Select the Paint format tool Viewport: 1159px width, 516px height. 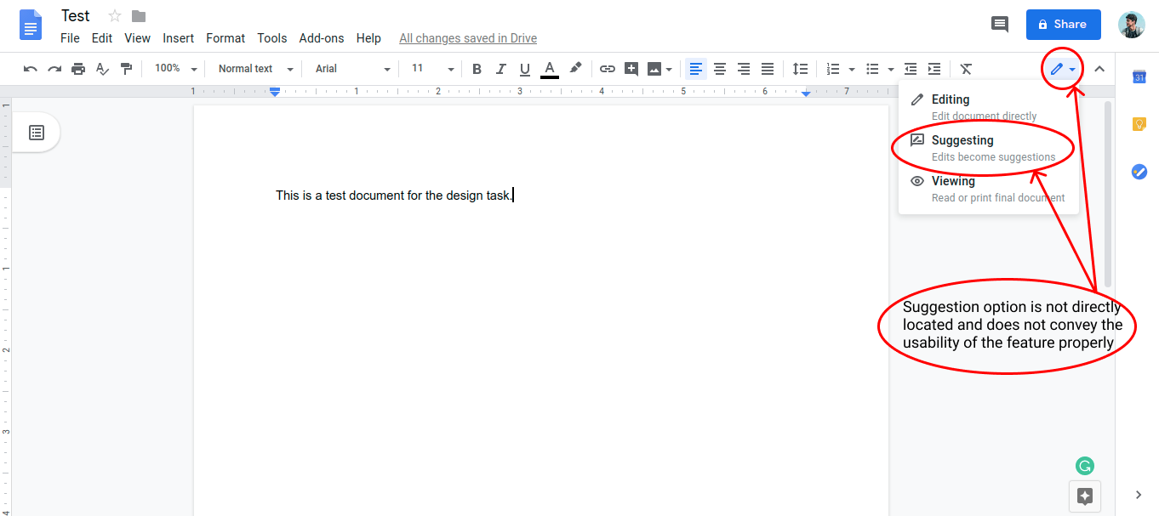coord(126,69)
